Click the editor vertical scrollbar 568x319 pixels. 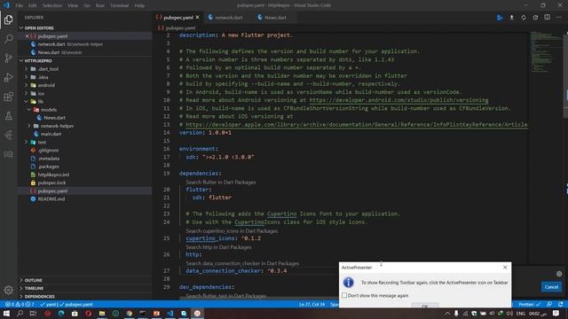pyautogui.click(x=565, y=76)
